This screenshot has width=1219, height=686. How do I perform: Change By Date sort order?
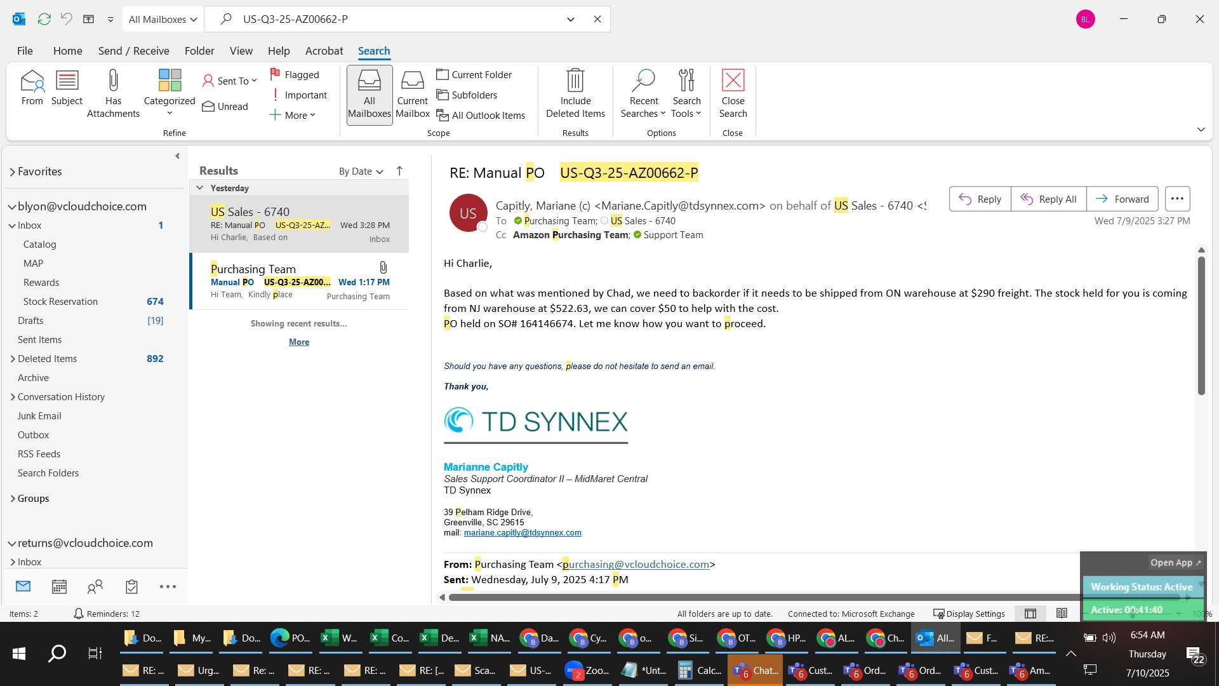click(361, 171)
